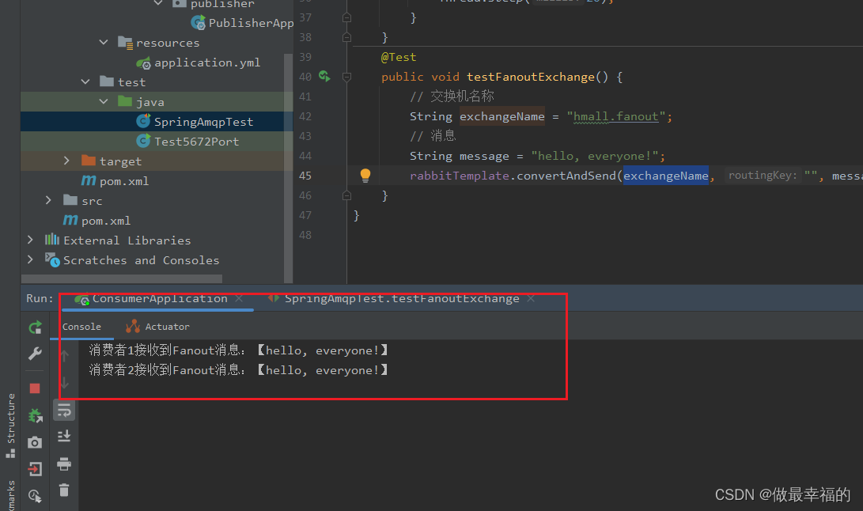
Task: Open the Structure tool window
Action: pyautogui.click(x=10, y=425)
